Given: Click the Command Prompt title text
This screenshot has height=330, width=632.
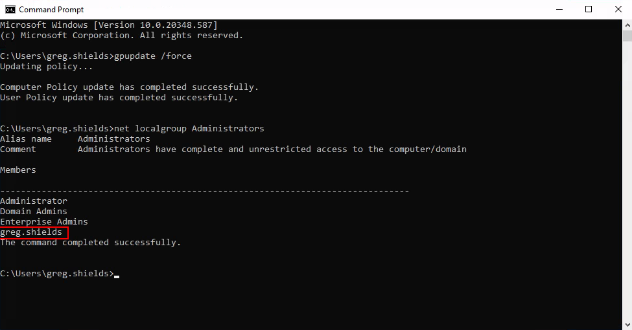Looking at the screenshot, I should tap(51, 10).
